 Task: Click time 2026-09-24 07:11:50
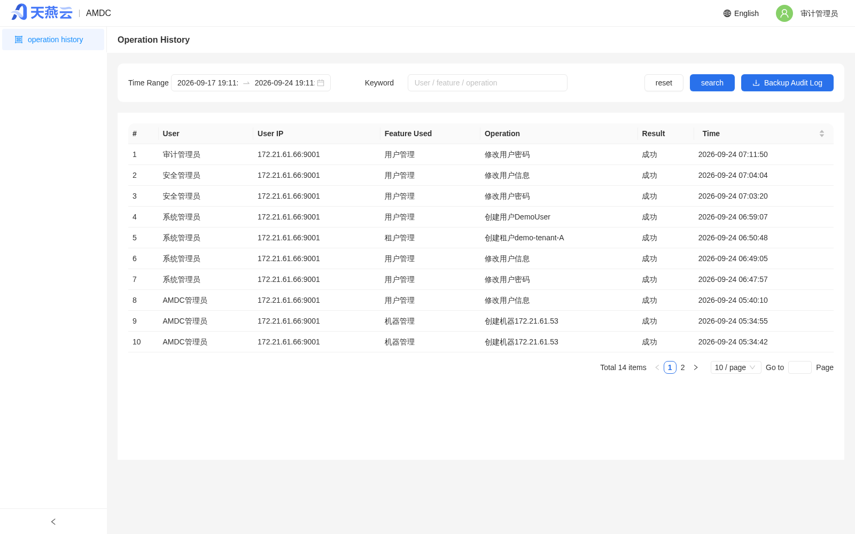733,154
